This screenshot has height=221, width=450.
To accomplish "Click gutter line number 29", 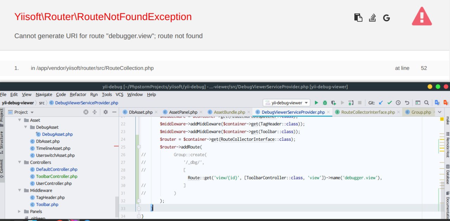I will click(x=123, y=178).
